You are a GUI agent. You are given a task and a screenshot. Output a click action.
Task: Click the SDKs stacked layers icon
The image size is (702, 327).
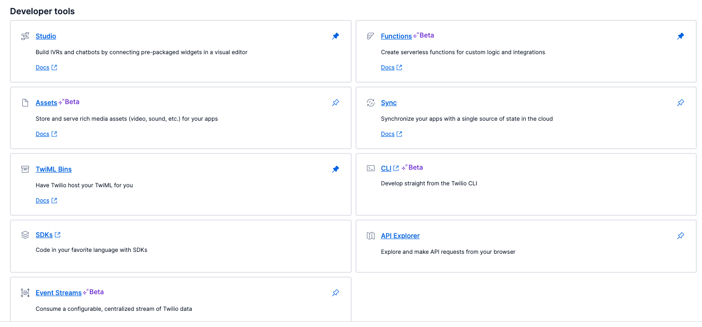[25, 235]
